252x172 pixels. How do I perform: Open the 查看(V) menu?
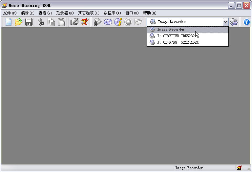pos(45,13)
